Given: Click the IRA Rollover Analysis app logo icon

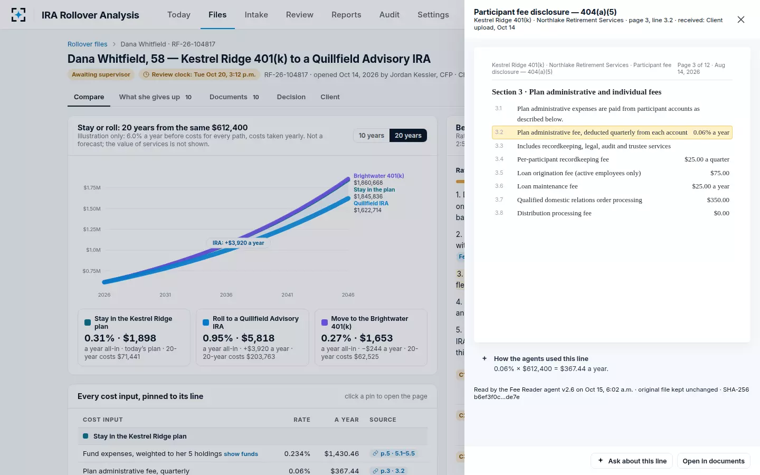Looking at the screenshot, I should click(x=18, y=15).
